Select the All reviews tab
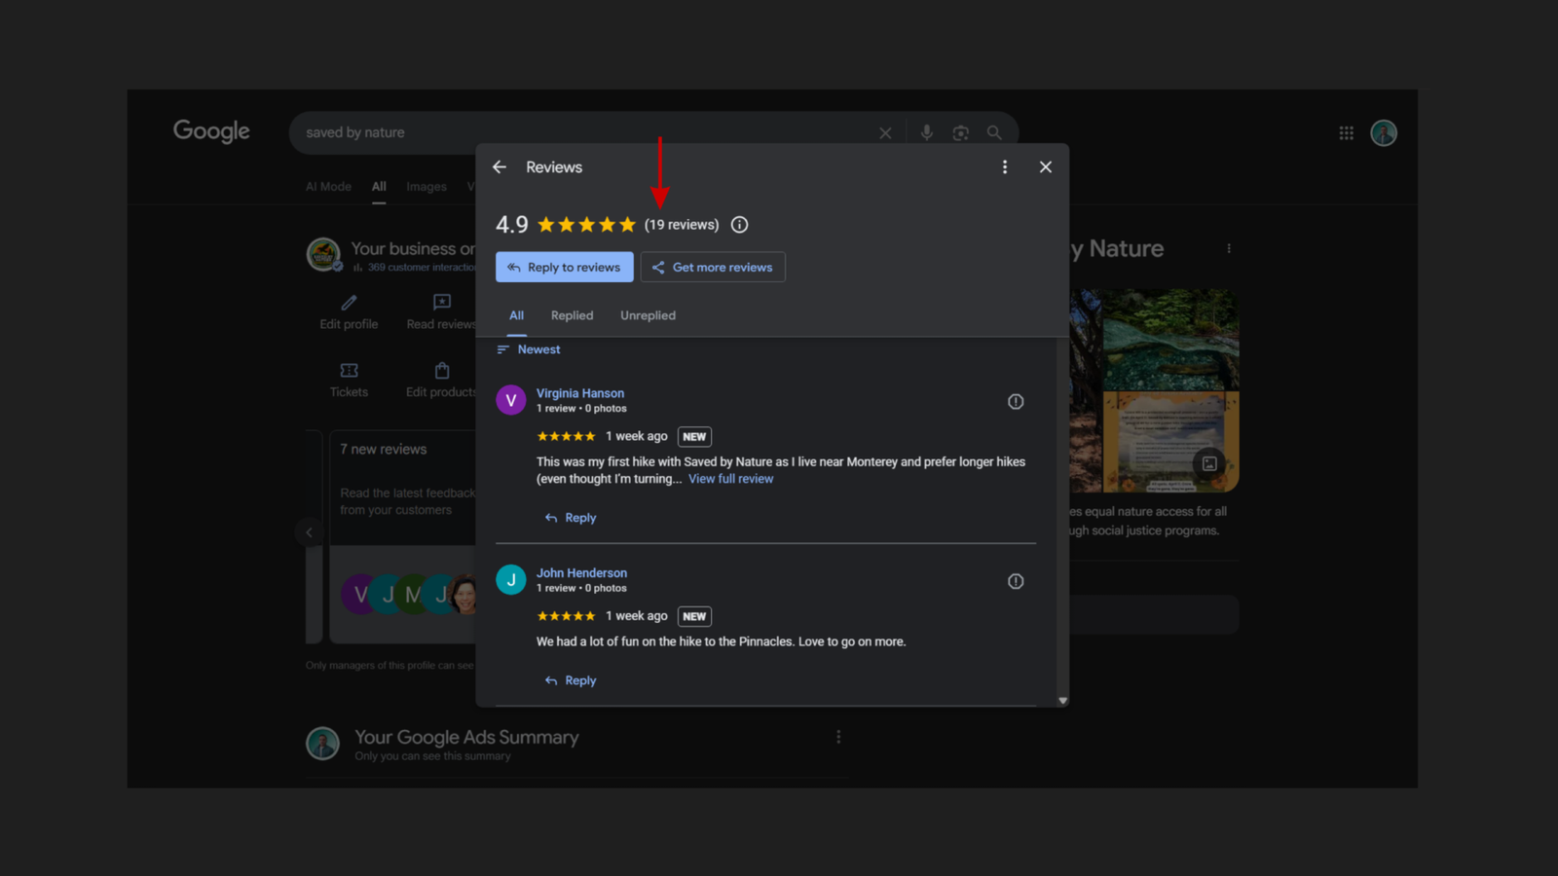 click(x=516, y=315)
